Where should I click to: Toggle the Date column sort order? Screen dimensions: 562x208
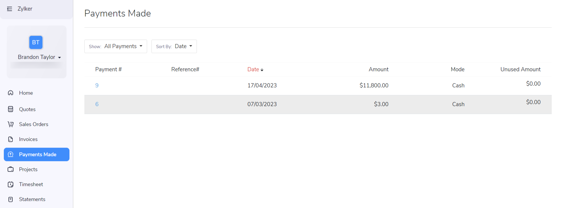(262, 69)
